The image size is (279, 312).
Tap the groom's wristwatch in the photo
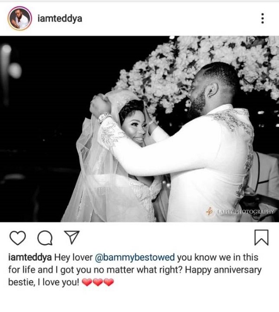104,117
